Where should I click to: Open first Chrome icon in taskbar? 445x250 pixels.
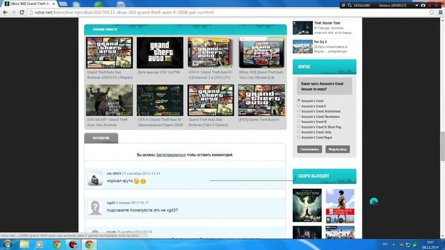(56, 244)
